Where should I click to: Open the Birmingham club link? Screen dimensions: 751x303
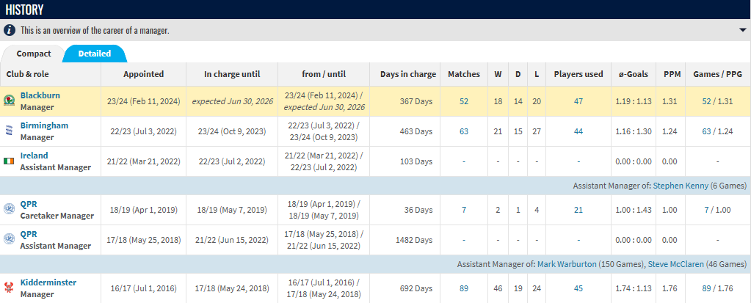[x=44, y=125]
